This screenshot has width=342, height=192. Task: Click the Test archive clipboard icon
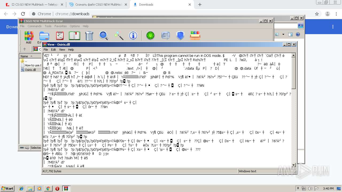pos(60,35)
